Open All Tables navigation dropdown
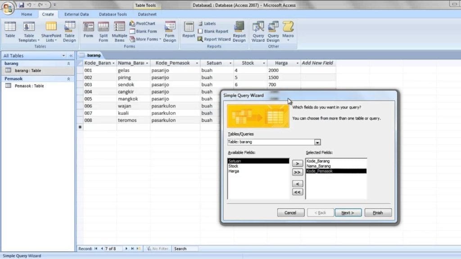Screen dimensions: 461x259 [x=63, y=55]
